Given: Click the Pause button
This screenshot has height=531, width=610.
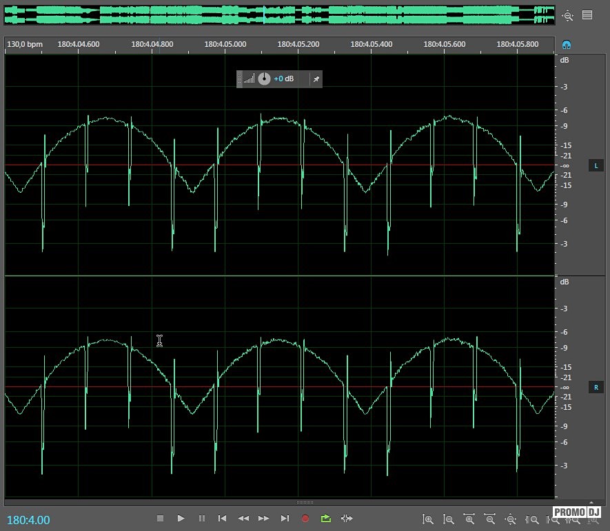Looking at the screenshot, I should (201, 518).
